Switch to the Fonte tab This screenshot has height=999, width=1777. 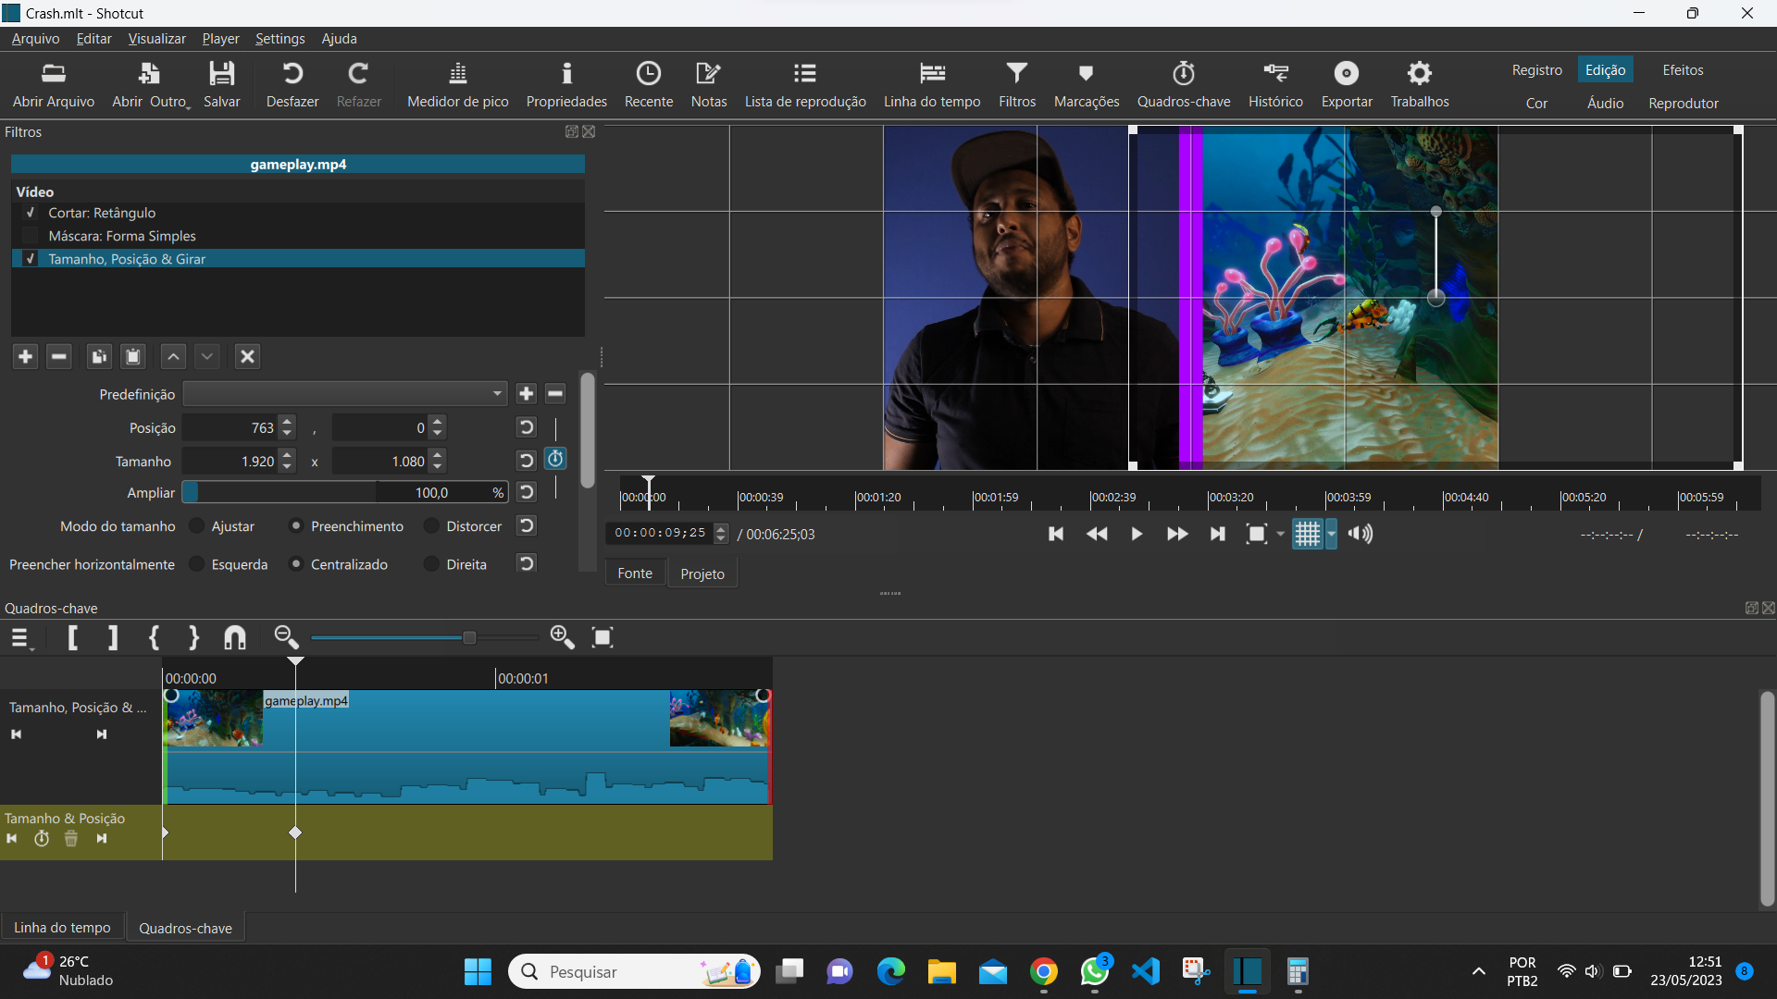pyautogui.click(x=635, y=573)
